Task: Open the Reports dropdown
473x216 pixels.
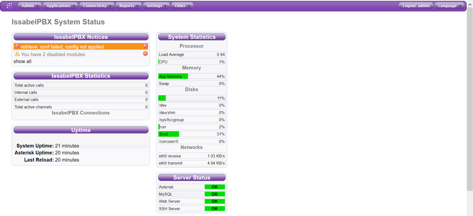Action: pos(129,6)
